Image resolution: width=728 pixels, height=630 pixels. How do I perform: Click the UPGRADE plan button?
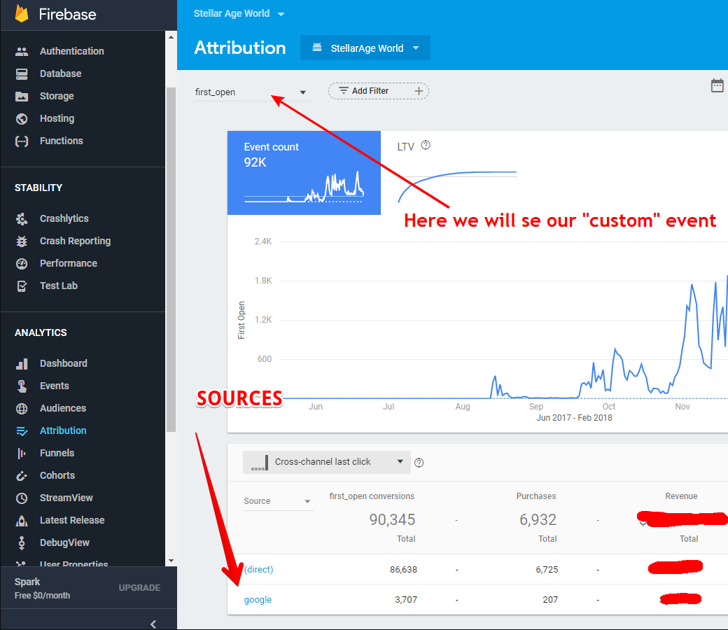[139, 588]
